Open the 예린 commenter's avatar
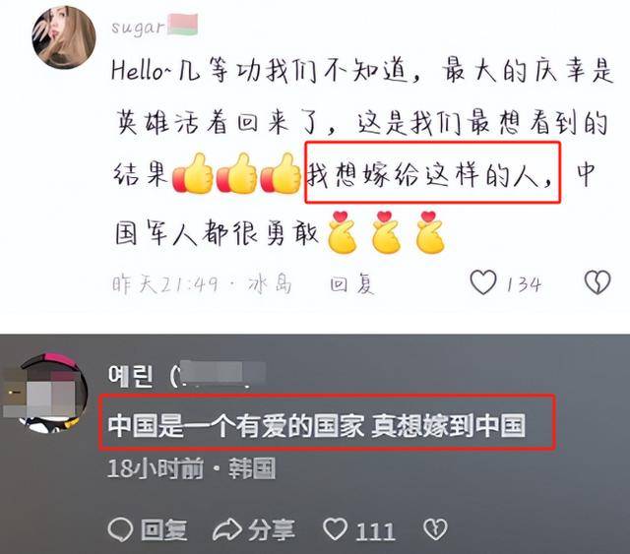630x554 pixels. 45,393
